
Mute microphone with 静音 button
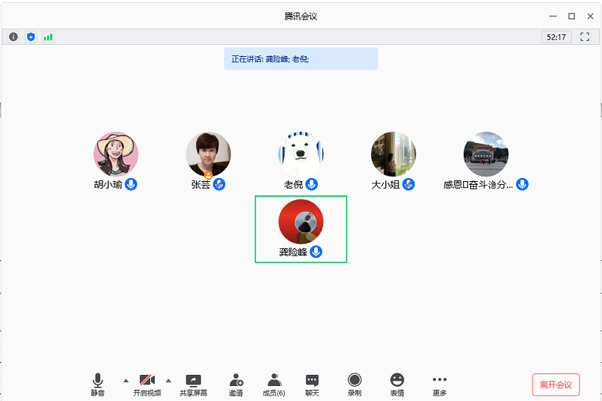97,385
